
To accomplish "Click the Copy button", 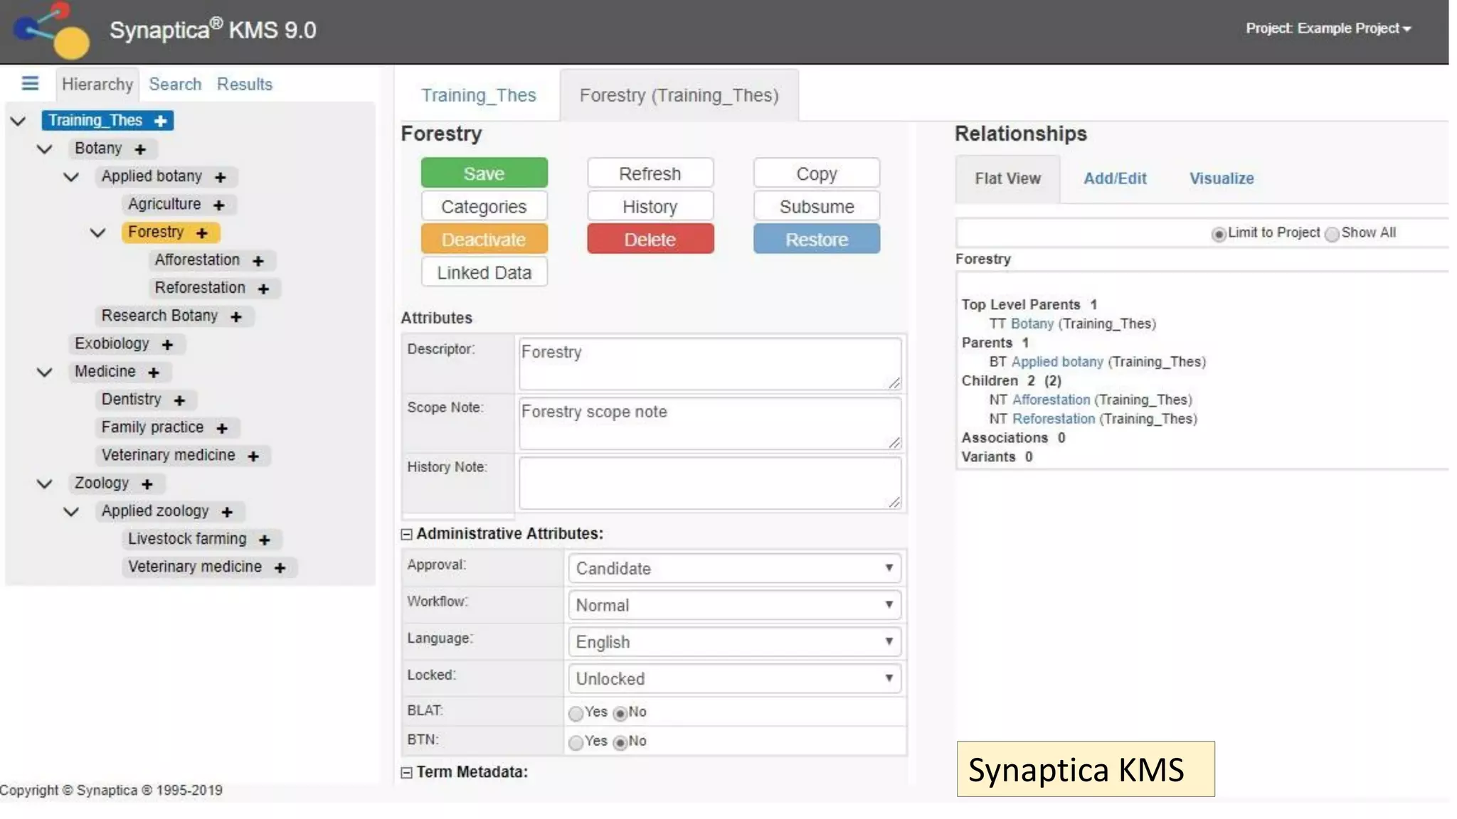I will click(817, 173).
